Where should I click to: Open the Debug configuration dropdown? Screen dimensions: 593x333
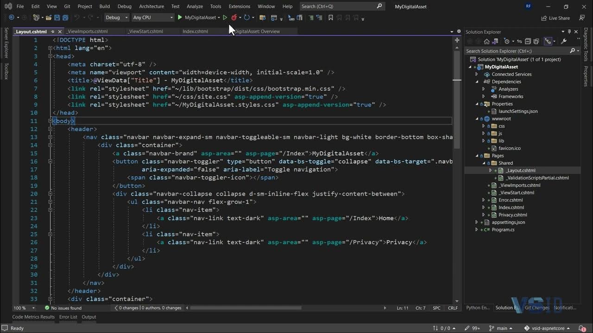point(116,18)
